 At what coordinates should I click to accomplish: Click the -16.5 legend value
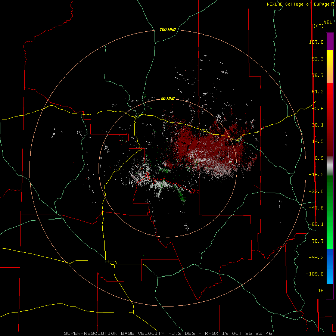point(316,175)
